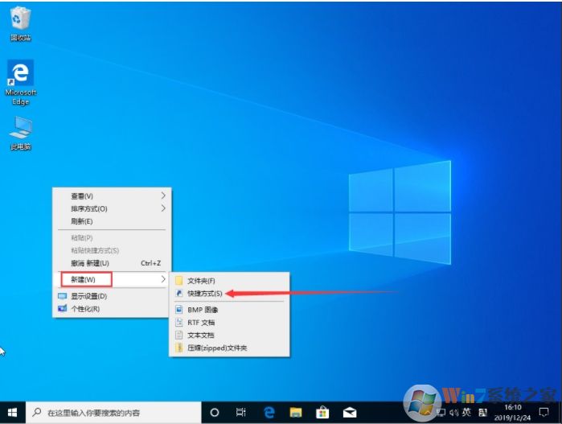
Task: Click the IME mode tray icon
Action: tap(482, 413)
